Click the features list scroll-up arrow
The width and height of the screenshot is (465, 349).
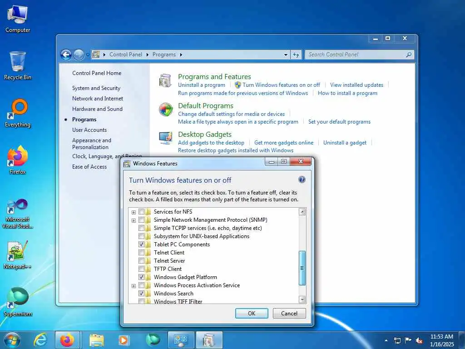click(x=302, y=212)
